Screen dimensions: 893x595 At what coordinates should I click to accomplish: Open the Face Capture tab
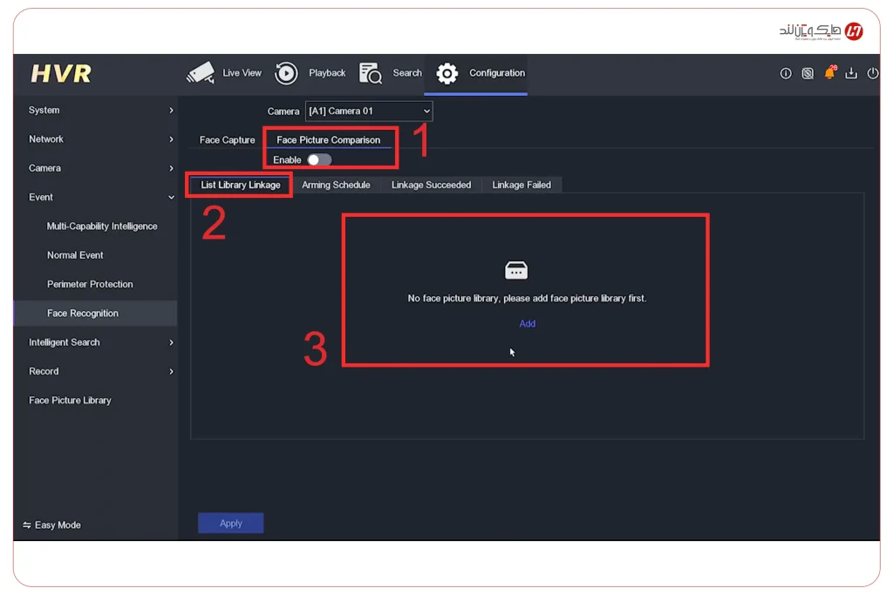point(227,140)
